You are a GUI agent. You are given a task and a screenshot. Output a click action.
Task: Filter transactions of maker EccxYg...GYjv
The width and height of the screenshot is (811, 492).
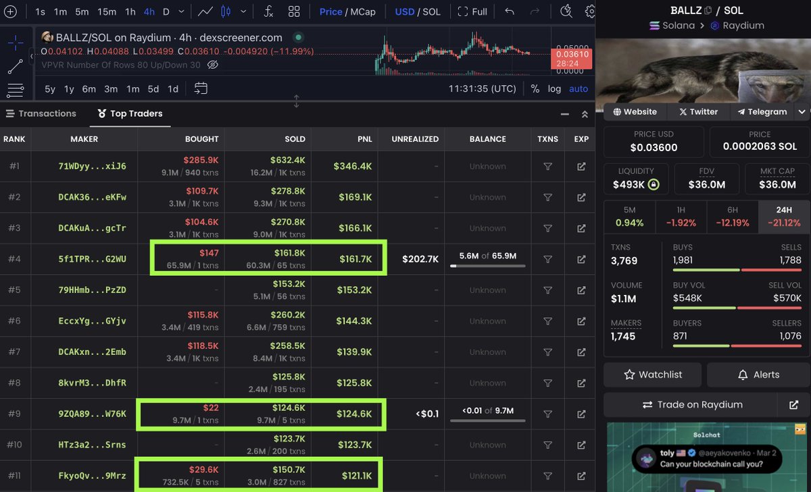click(x=548, y=321)
